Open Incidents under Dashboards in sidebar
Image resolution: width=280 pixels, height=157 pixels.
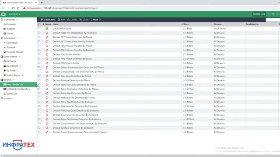click(x=10, y=29)
